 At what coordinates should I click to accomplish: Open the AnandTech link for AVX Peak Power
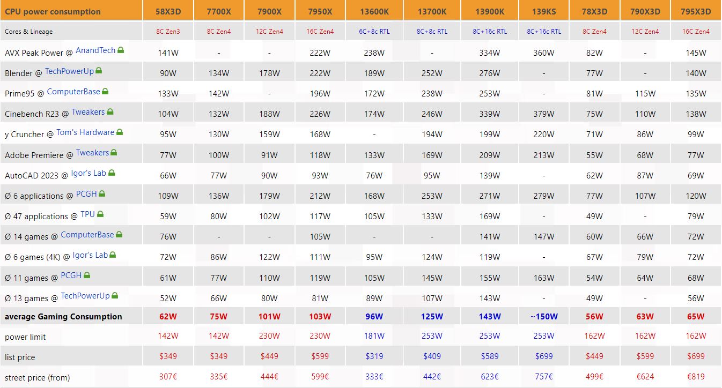[95, 50]
